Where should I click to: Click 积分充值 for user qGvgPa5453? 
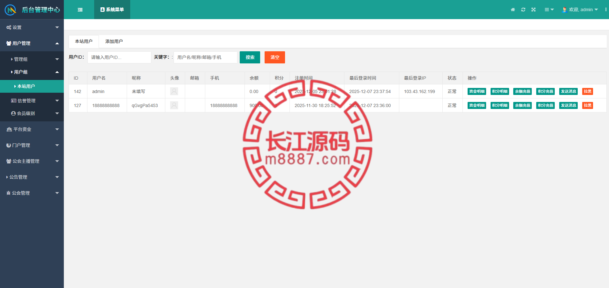tap(546, 105)
